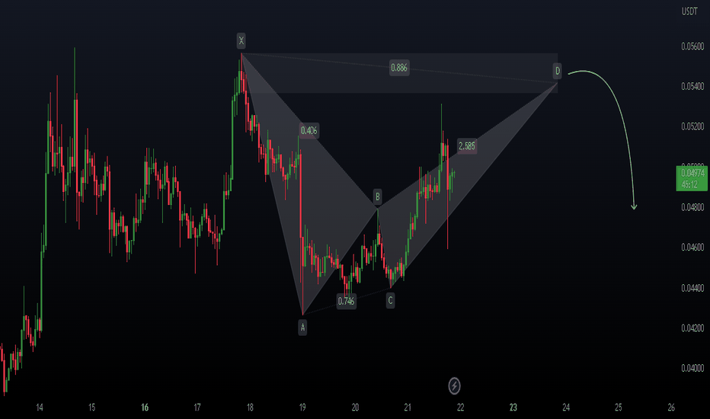Click the 0.04400 price axis label
The height and width of the screenshot is (419, 710).
[x=692, y=288]
